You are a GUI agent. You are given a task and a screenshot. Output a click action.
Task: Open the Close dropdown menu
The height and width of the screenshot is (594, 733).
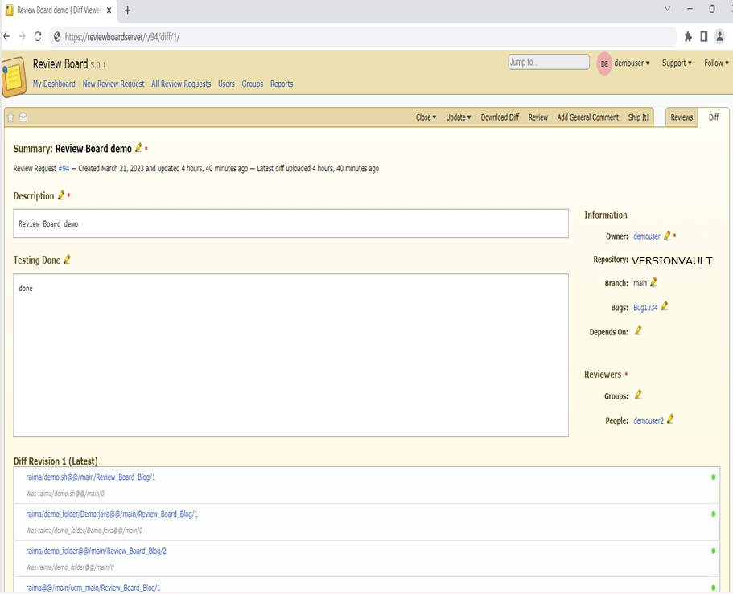pos(426,117)
